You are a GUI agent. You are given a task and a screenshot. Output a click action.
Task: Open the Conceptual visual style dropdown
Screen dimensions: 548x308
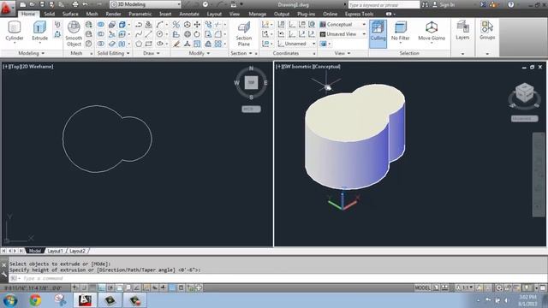click(x=342, y=25)
